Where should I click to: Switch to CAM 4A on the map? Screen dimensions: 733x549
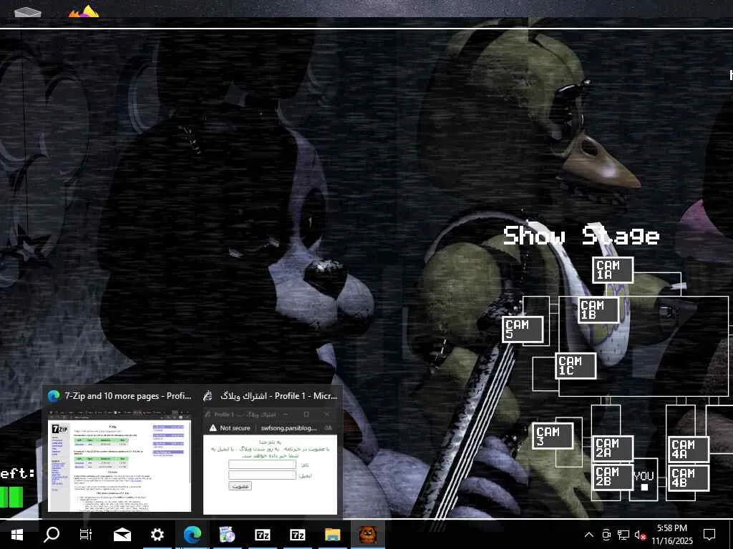pyautogui.click(x=689, y=449)
